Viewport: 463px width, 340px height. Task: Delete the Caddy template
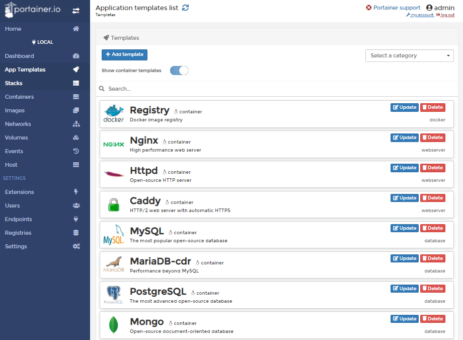pyautogui.click(x=433, y=198)
